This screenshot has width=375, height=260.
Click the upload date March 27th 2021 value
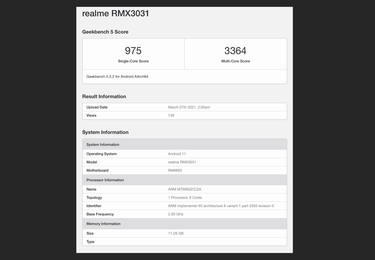coord(189,107)
